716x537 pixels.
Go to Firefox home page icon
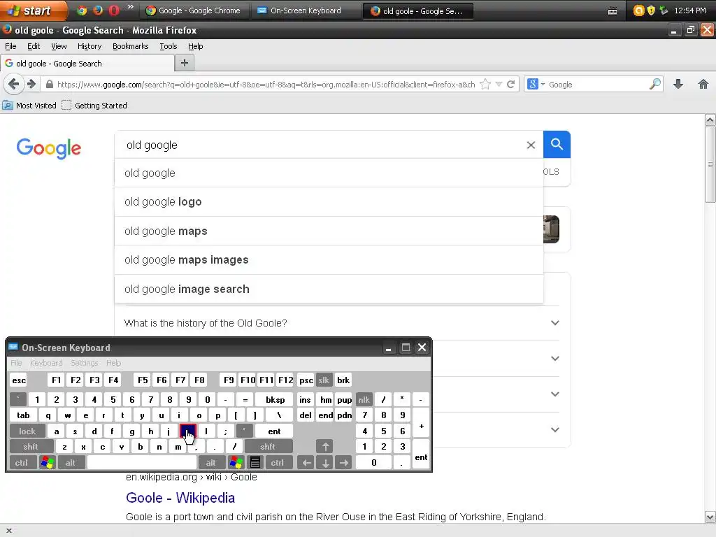pos(703,84)
